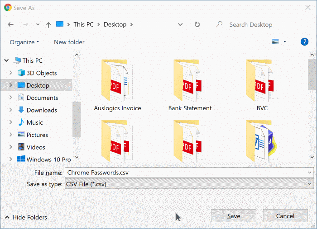
Task: Collapse the This PC tree node
Action: pyautogui.click(x=6, y=61)
